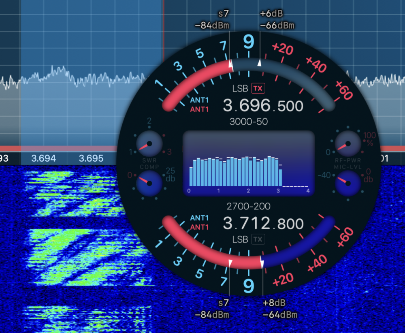Click white peak marker on top S-meter
The height and width of the screenshot is (333, 405).
point(260,62)
